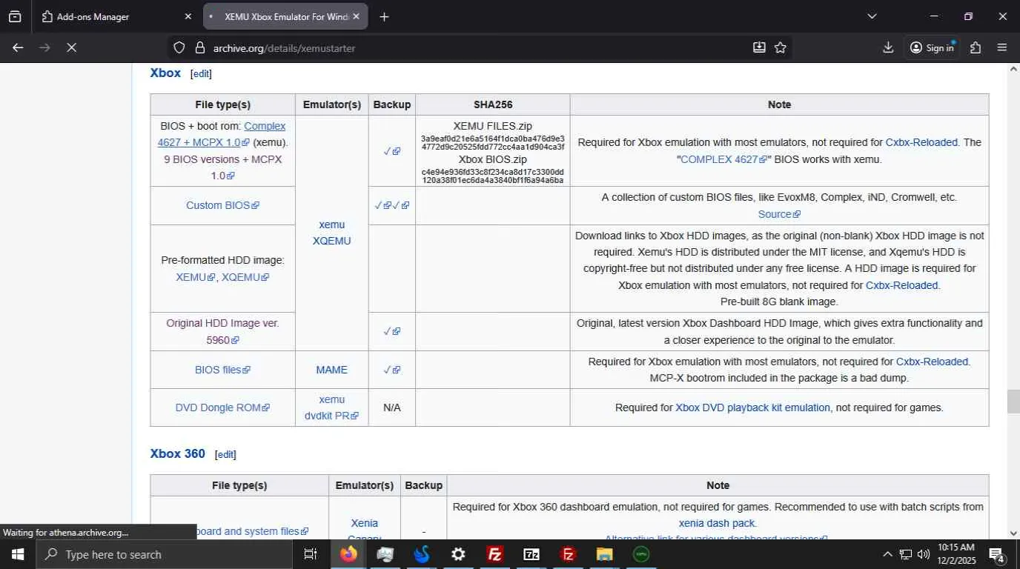Click the page action icon beside the bookmark star
The height and width of the screenshot is (569, 1020).
759,47
